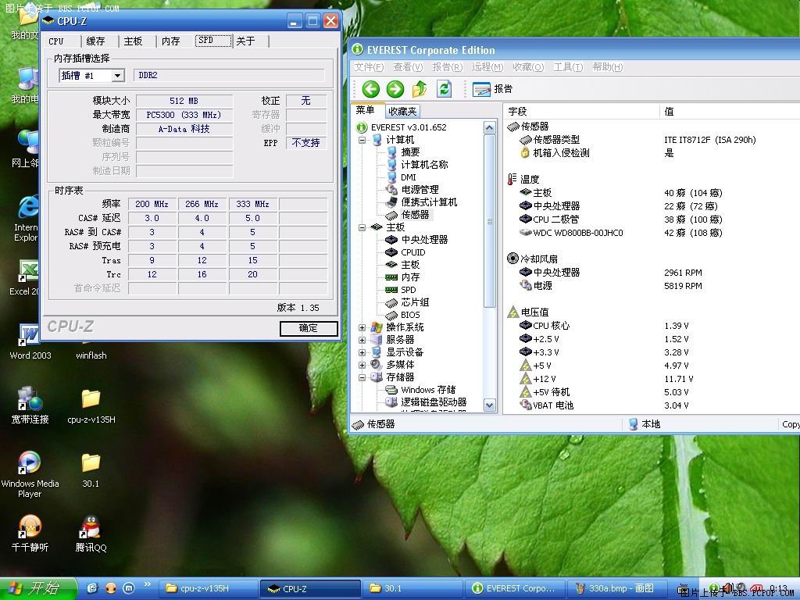Click the 字段 column header
The image size is (800, 600).
[x=581, y=111]
